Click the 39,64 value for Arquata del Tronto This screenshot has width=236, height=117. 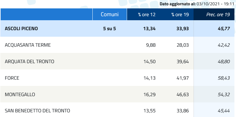coord(183,62)
